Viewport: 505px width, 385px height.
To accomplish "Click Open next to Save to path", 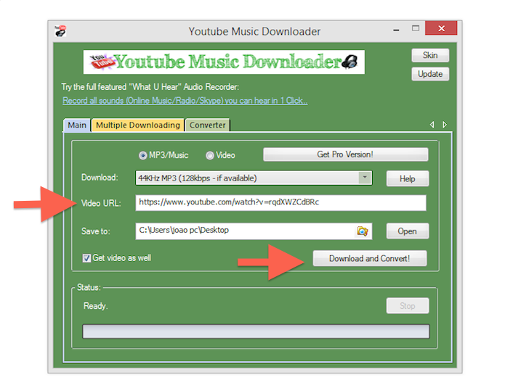I will [408, 231].
